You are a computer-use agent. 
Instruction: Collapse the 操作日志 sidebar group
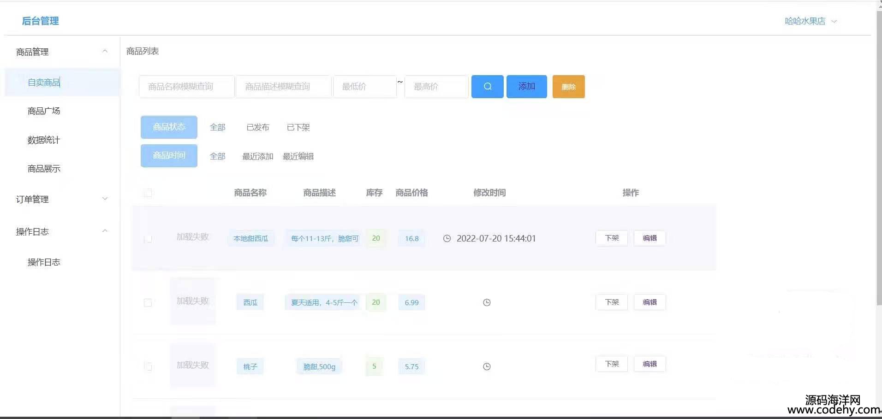tap(105, 231)
